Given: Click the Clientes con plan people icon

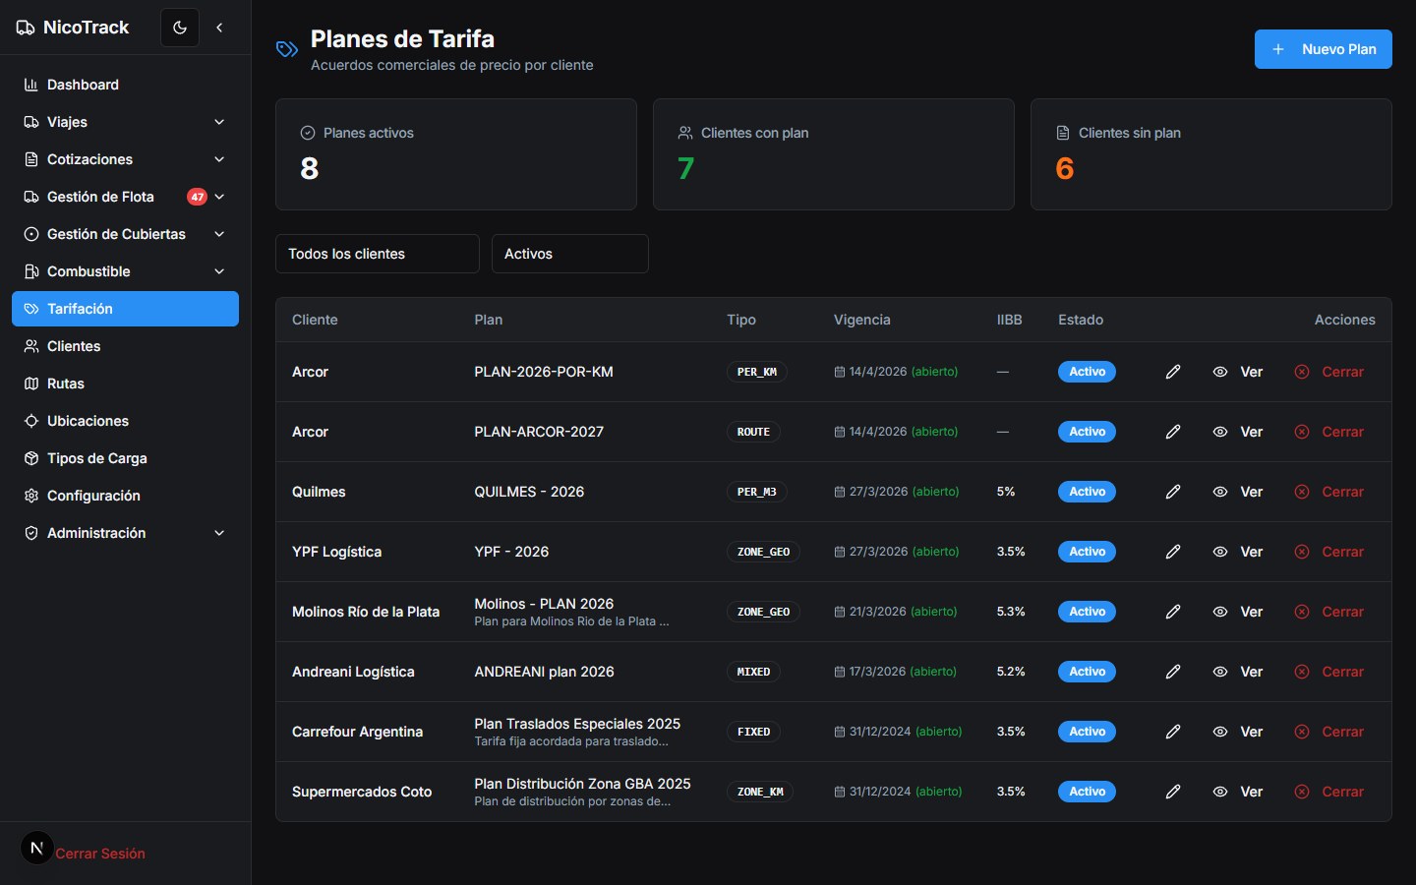Looking at the screenshot, I should 685,133.
